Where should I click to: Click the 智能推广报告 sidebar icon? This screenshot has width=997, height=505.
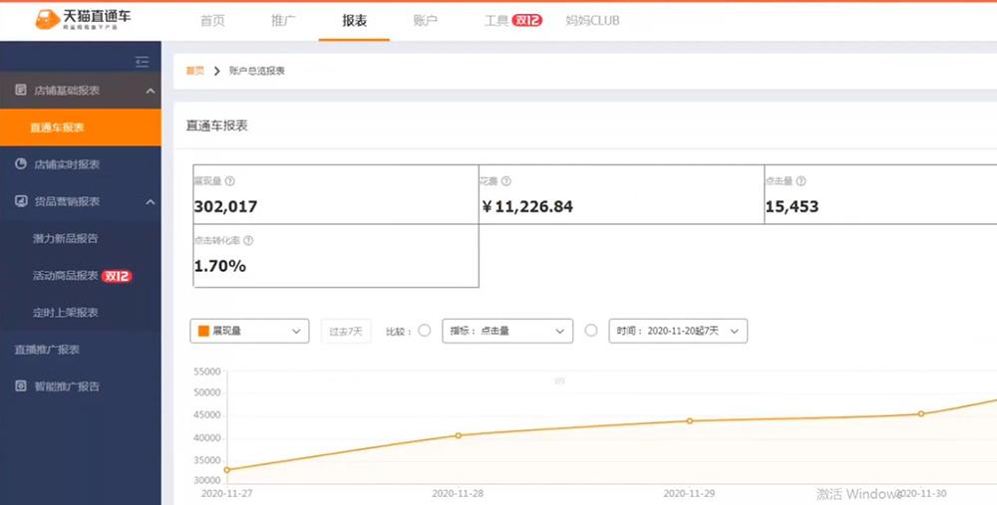(20, 385)
